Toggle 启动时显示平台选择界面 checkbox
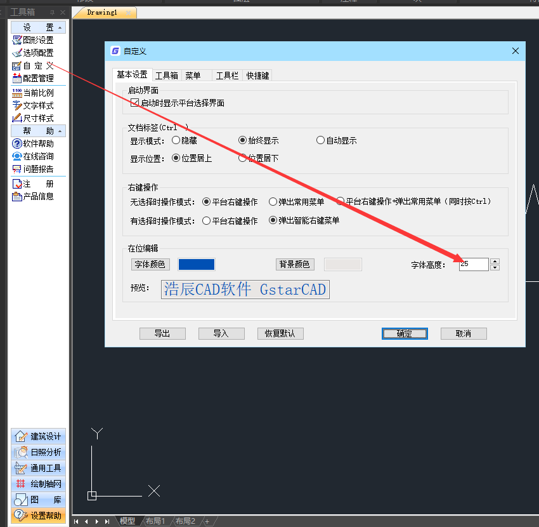 pyautogui.click(x=134, y=103)
